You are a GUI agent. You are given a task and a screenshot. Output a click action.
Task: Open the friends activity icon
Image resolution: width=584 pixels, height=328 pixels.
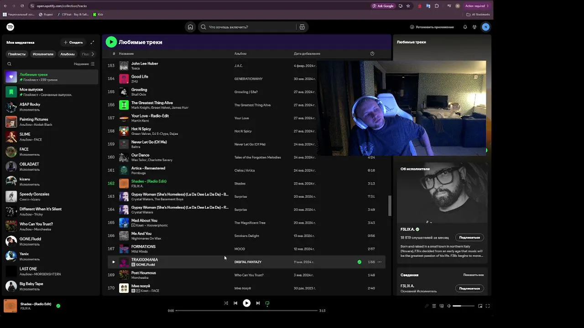[474, 27]
